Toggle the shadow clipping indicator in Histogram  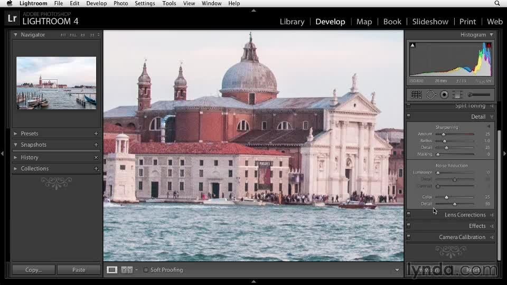412,45
